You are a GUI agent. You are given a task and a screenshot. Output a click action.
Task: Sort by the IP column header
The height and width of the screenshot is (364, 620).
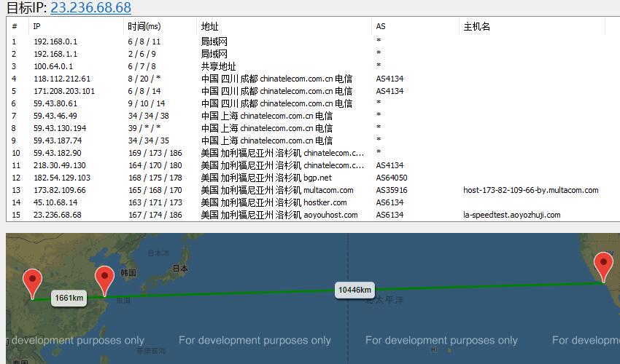76,26
